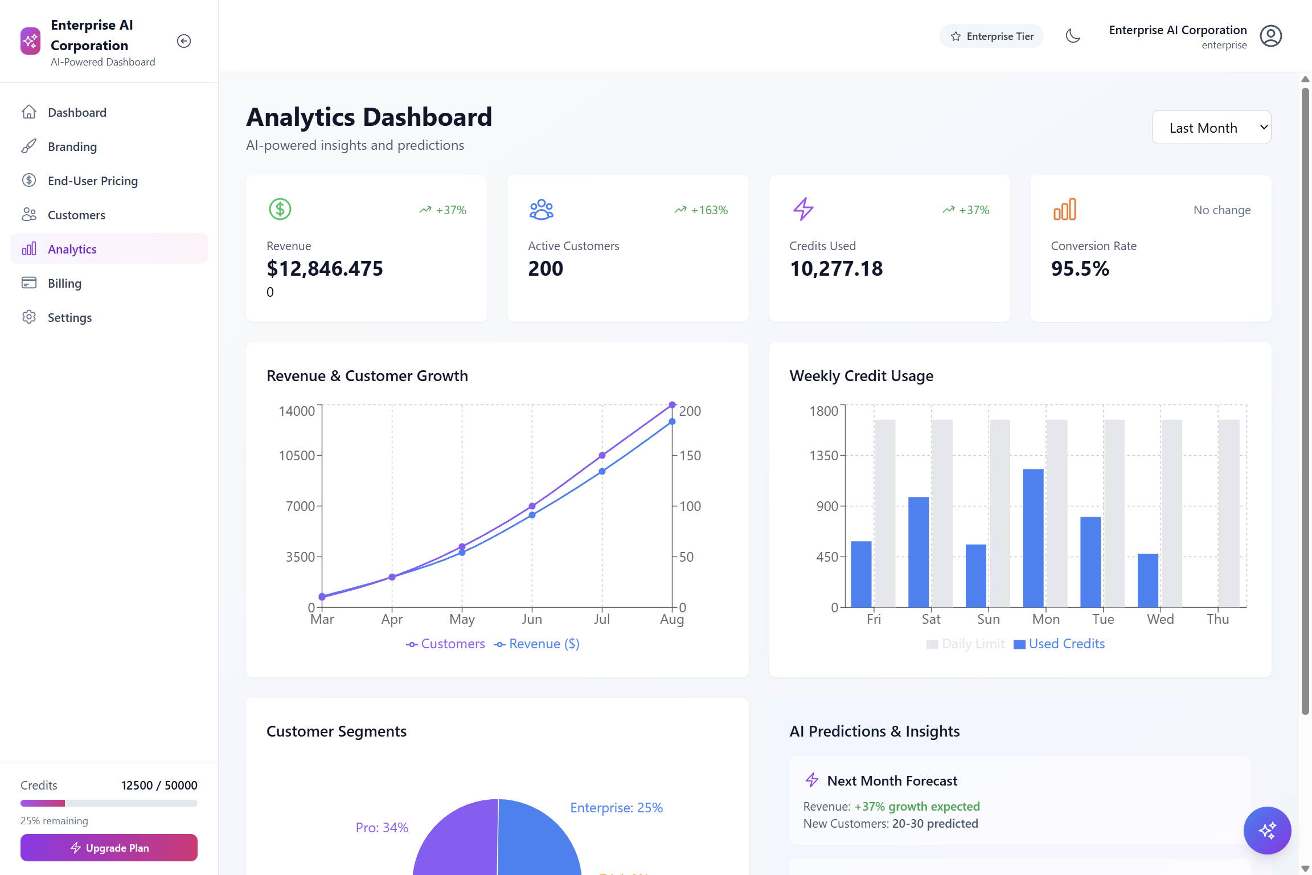Click the credits usage progress bar
The width and height of the screenshot is (1312, 875).
[x=108, y=803]
